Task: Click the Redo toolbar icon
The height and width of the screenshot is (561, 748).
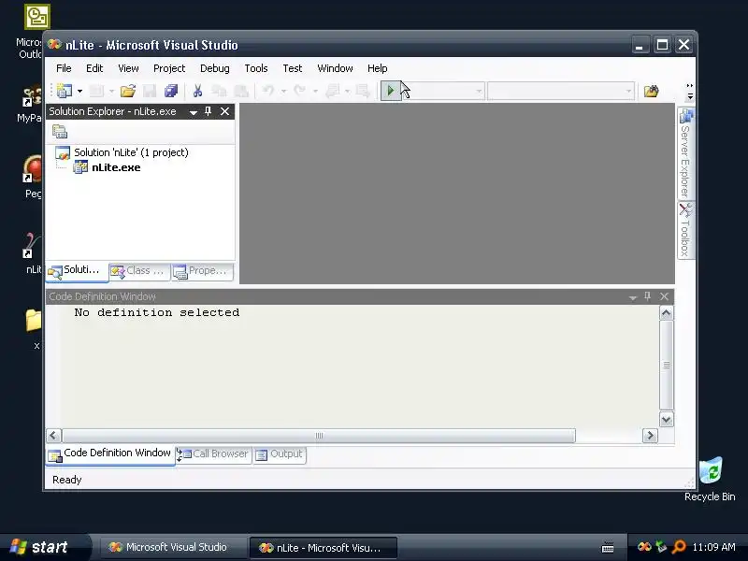Action: point(299,91)
